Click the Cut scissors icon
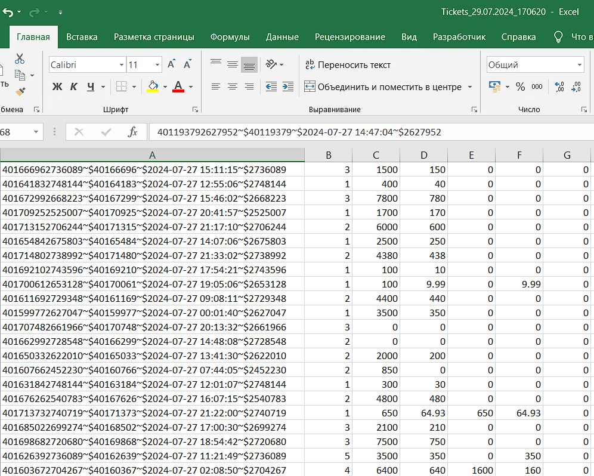The height and width of the screenshot is (476, 594). point(20,58)
